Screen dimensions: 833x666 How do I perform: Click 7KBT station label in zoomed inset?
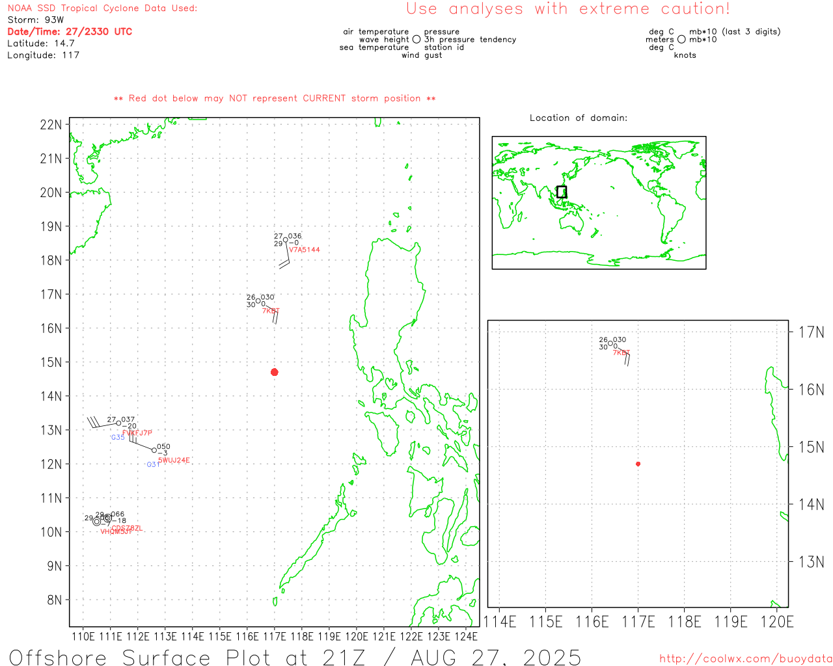621,353
